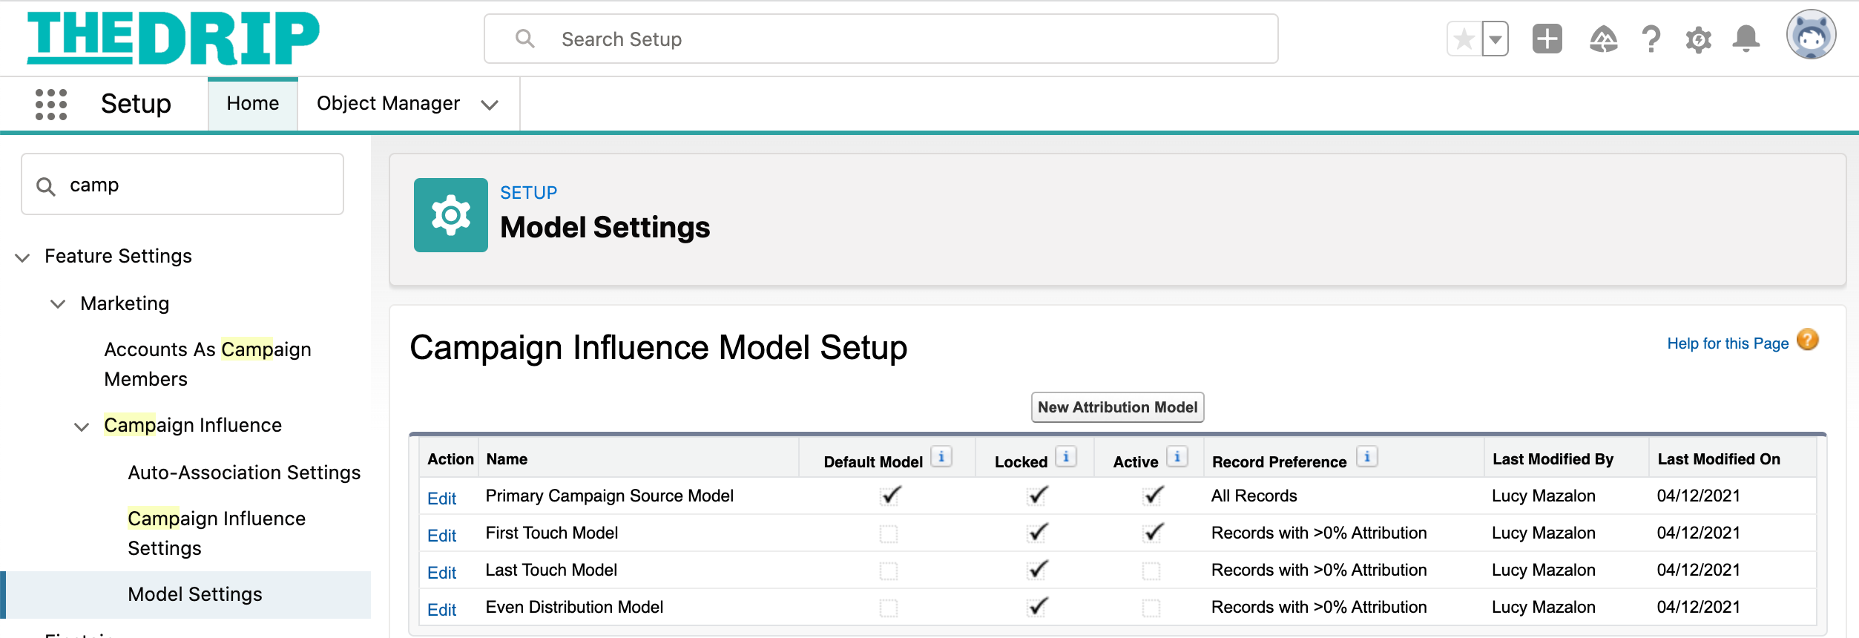Viewport: 1859px width, 638px height.
Task: Collapse Feature Settings section
Action: (x=22, y=257)
